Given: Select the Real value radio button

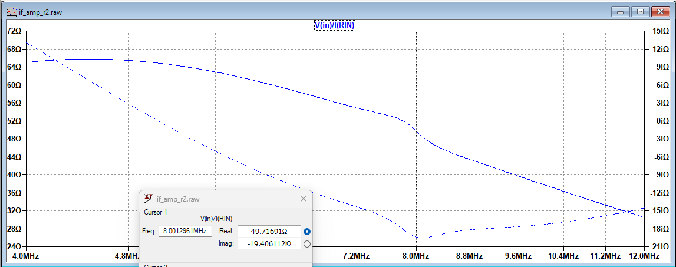Looking at the screenshot, I should (x=307, y=232).
